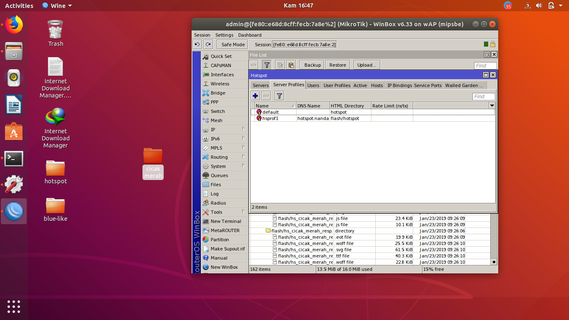Viewport: 569px width, 320px height.
Task: Click the paste icon in File List toolbar
Action: (x=291, y=65)
